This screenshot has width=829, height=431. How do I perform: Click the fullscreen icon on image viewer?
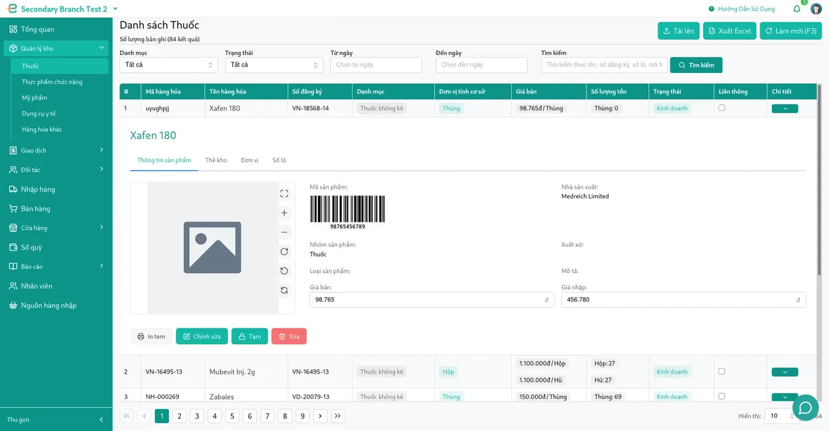click(x=284, y=194)
